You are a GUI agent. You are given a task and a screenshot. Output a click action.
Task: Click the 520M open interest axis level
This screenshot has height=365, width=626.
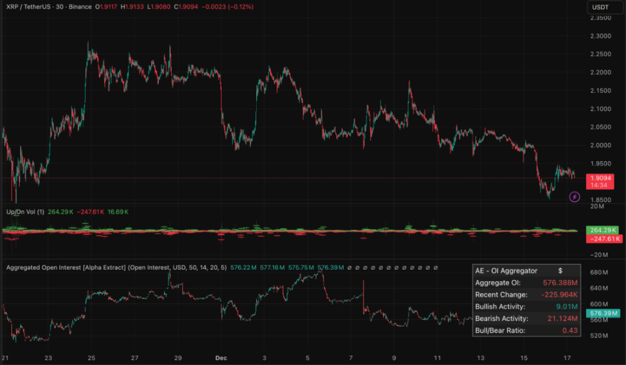click(599, 336)
